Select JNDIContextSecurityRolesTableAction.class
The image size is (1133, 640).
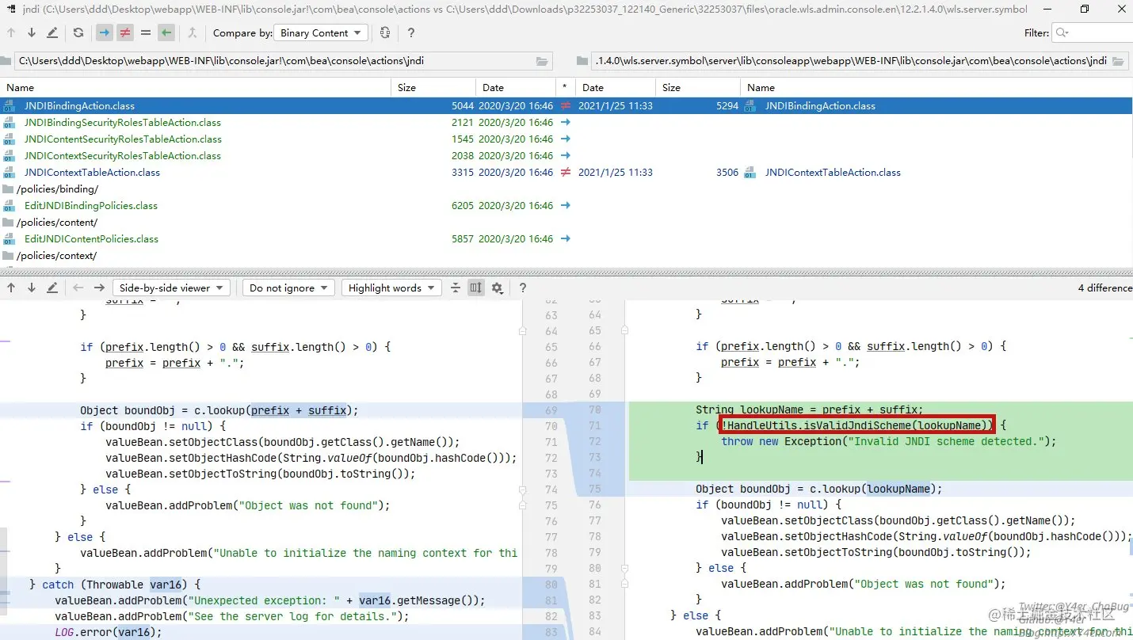click(x=123, y=156)
